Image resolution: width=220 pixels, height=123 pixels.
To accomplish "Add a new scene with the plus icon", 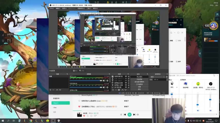I will (x=50, y=90).
